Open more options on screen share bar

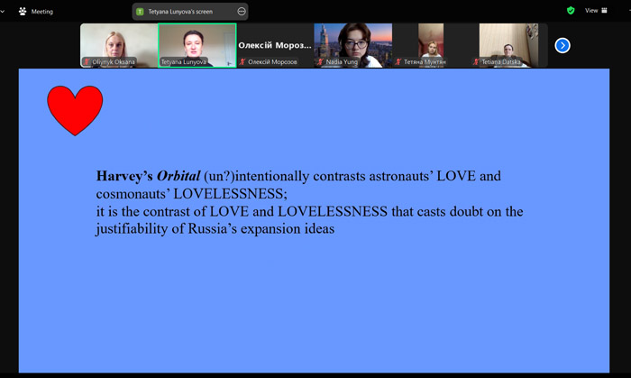click(242, 12)
